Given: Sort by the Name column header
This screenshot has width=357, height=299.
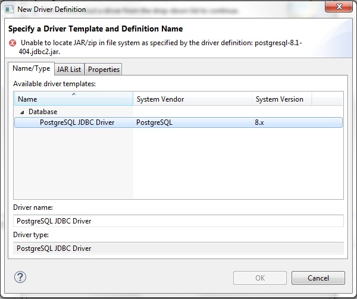Looking at the screenshot, I should 74,99.
